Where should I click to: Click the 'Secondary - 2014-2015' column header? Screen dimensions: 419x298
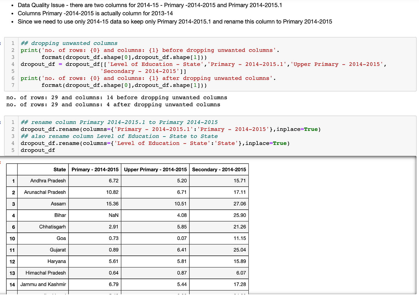[x=219, y=169]
